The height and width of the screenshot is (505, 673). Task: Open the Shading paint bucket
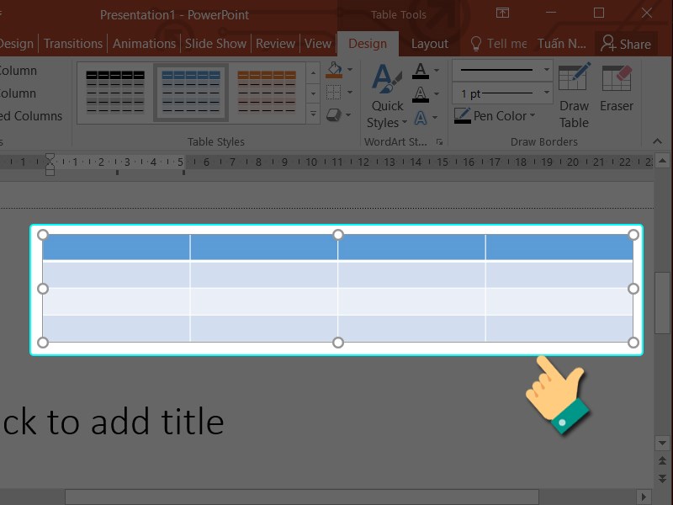click(x=335, y=70)
